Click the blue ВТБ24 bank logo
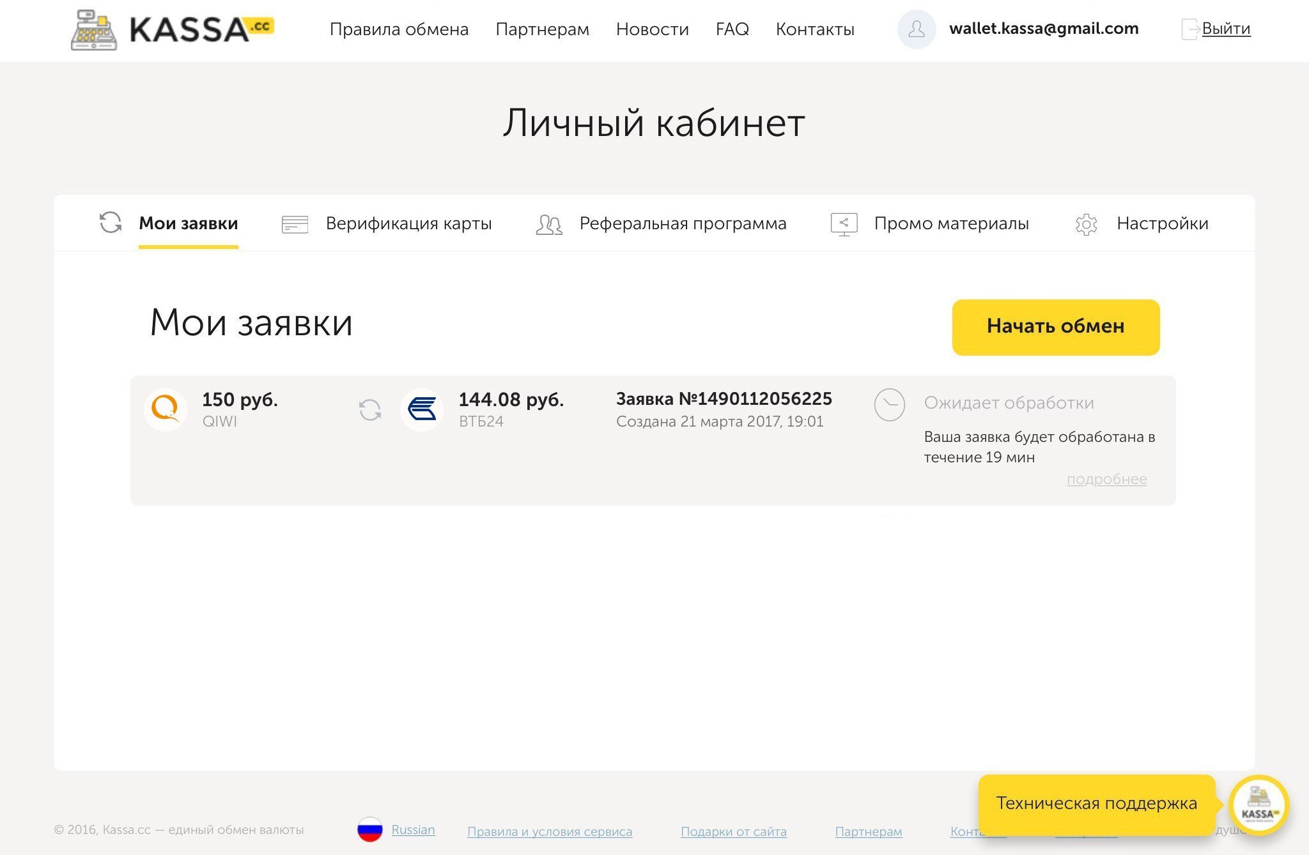 pos(422,409)
